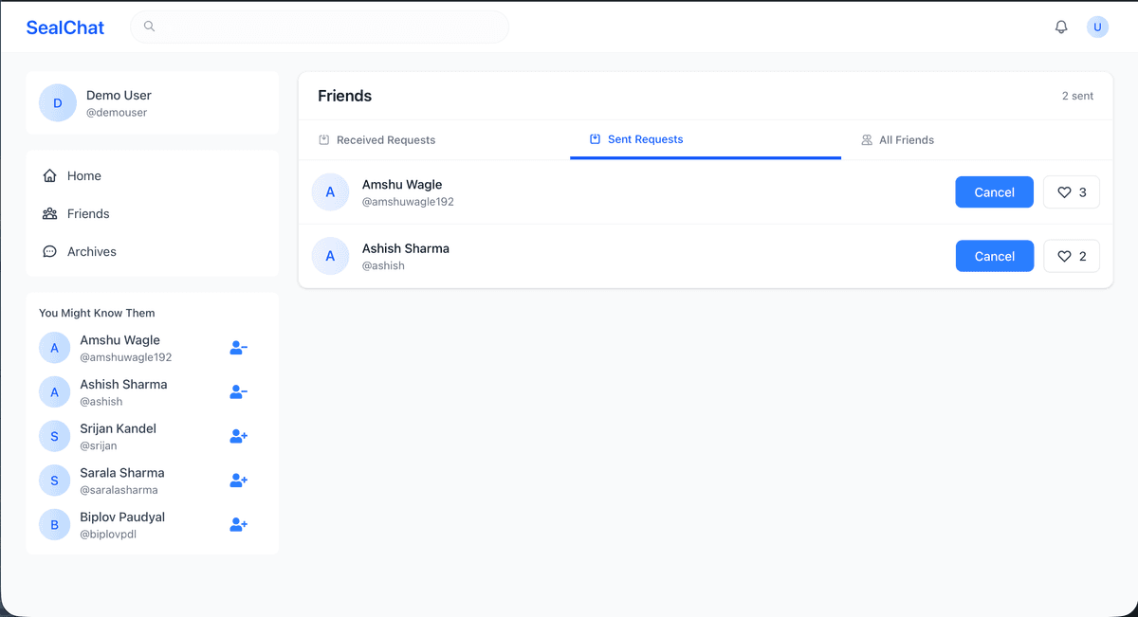The width and height of the screenshot is (1138, 617).
Task: Go to Home in sidebar menu
Action: [x=153, y=176]
